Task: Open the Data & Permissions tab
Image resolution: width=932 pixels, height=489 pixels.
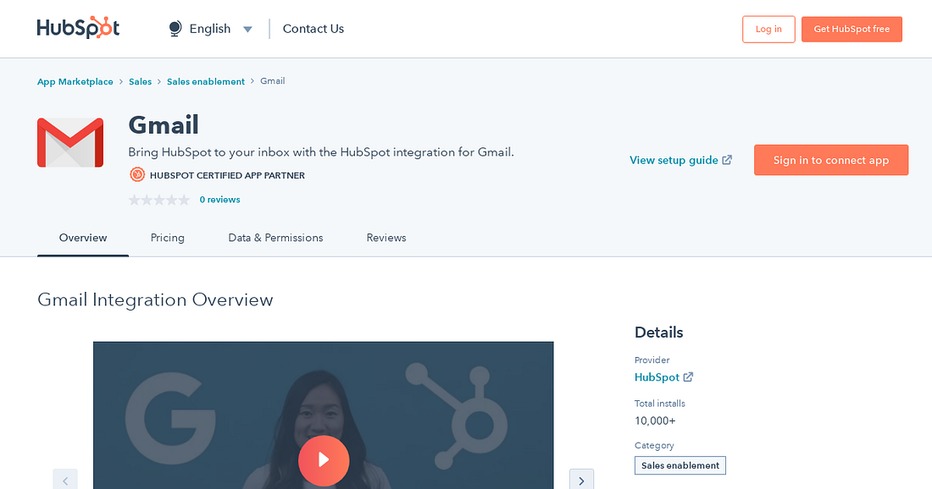Action: (275, 238)
